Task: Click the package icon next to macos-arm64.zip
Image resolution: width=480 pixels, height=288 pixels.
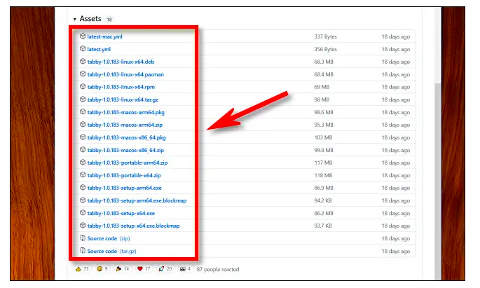Action: tap(83, 125)
